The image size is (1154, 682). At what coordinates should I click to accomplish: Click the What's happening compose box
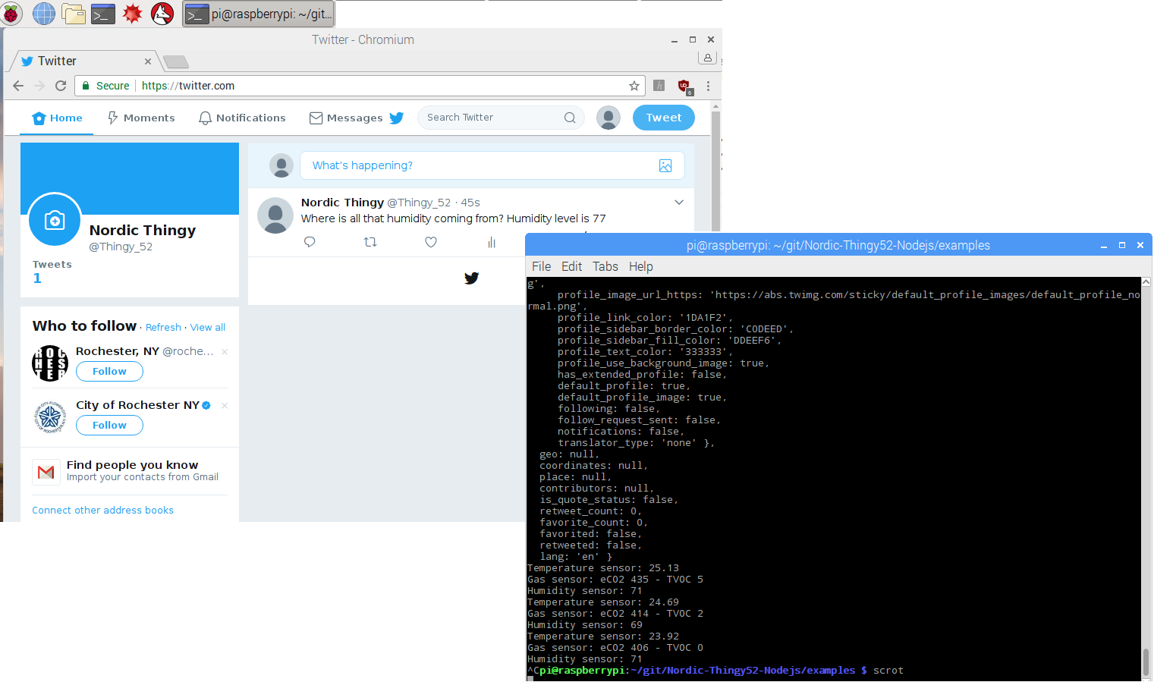492,165
